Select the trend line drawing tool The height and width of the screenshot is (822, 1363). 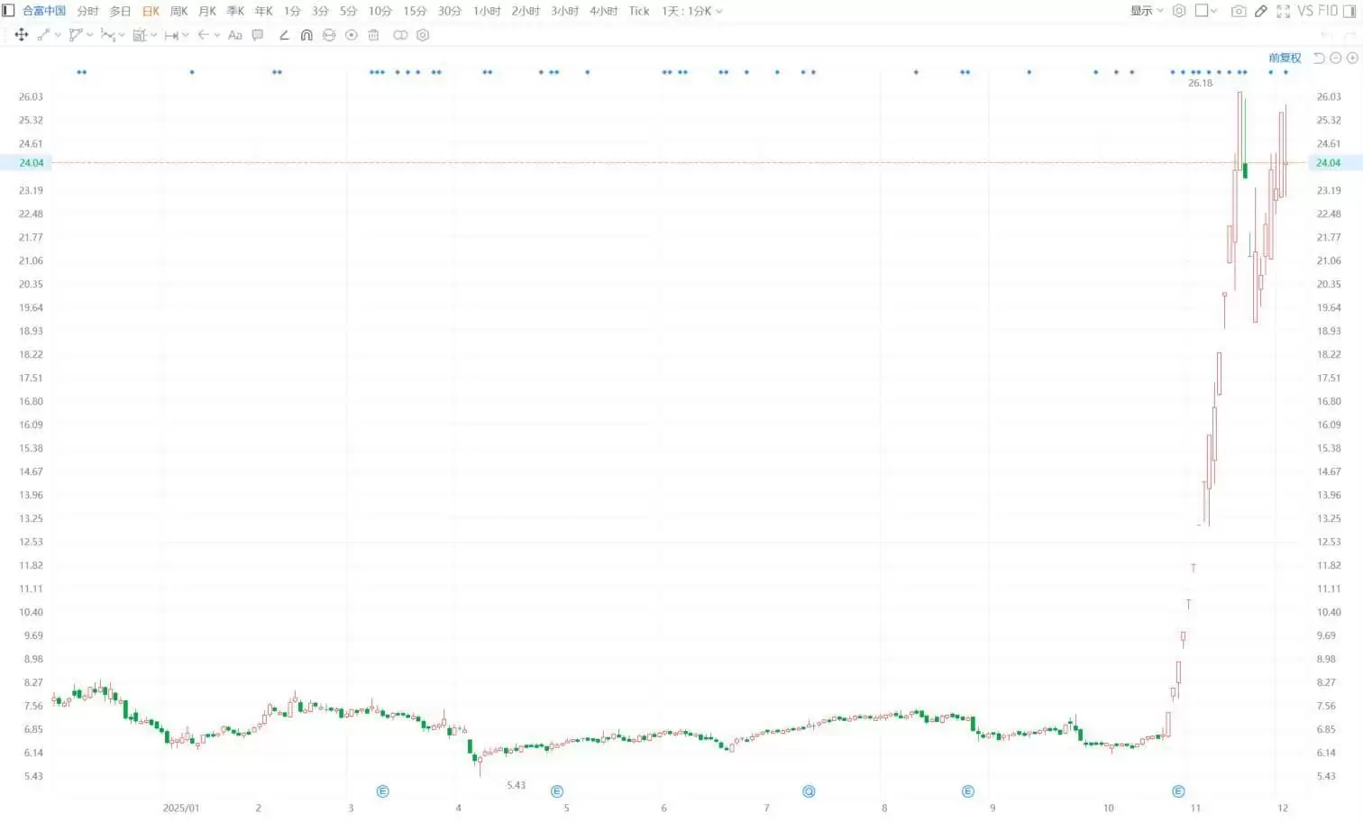pyautogui.click(x=43, y=35)
